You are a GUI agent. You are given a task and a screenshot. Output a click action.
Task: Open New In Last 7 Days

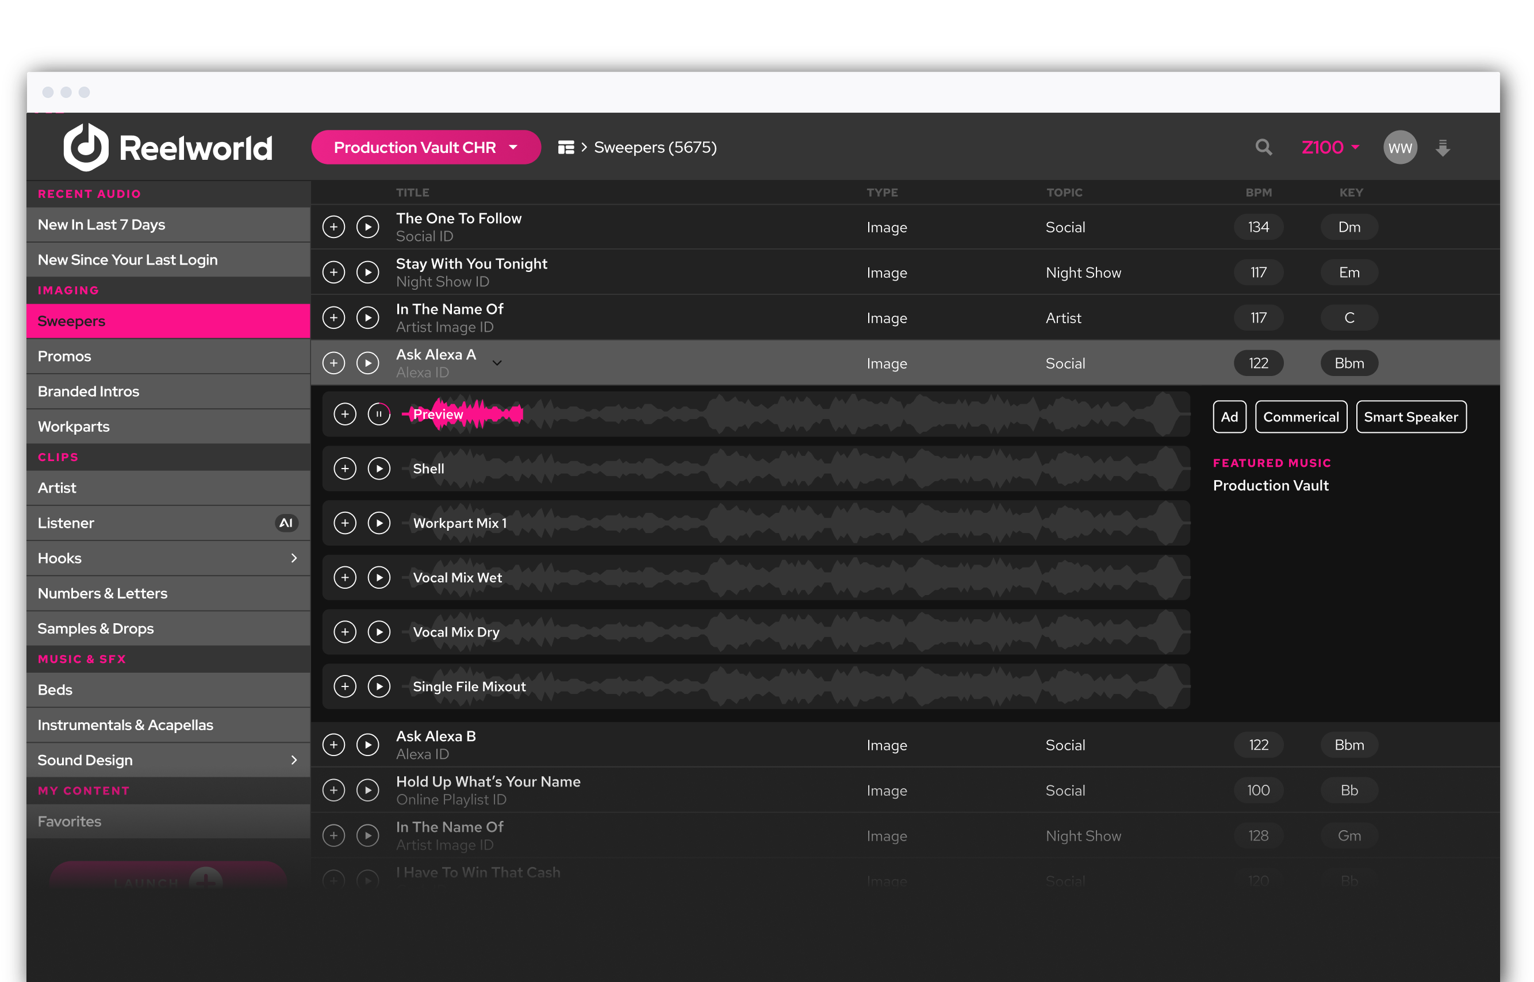tap(168, 224)
